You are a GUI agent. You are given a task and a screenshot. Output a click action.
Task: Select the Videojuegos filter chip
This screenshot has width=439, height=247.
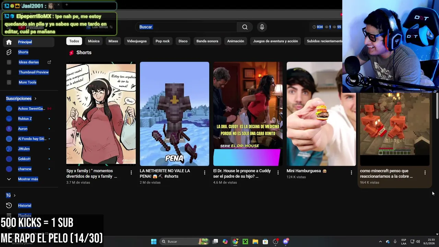click(137, 41)
